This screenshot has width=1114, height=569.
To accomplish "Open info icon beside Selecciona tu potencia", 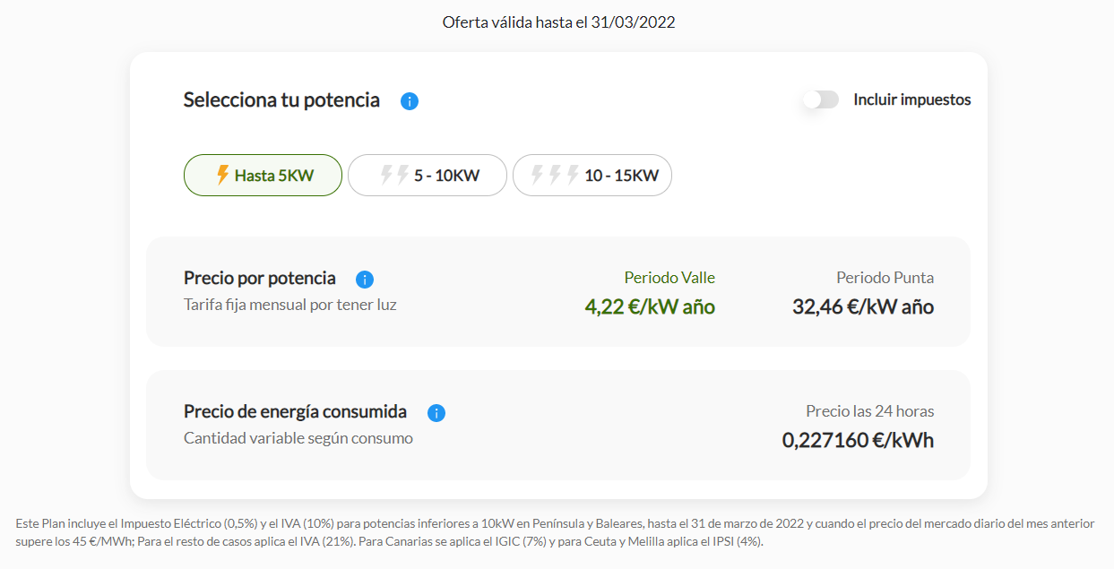I will tap(410, 101).
